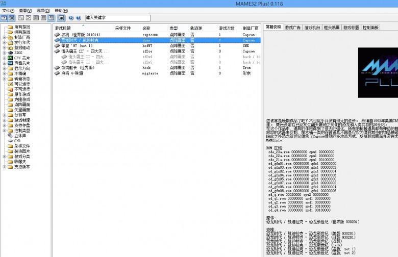Viewport: 398px width, 257px height.
Task: Click ROM icon beside 拳皇 '97
Action: (57, 46)
